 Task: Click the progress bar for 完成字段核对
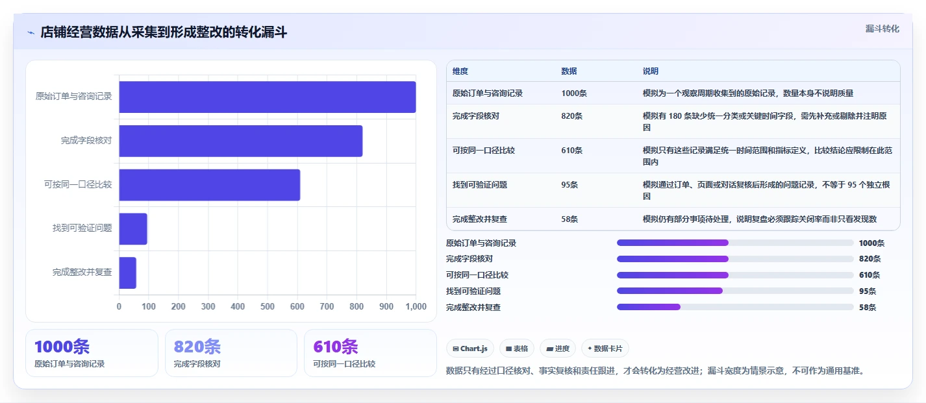pyautogui.click(x=735, y=259)
